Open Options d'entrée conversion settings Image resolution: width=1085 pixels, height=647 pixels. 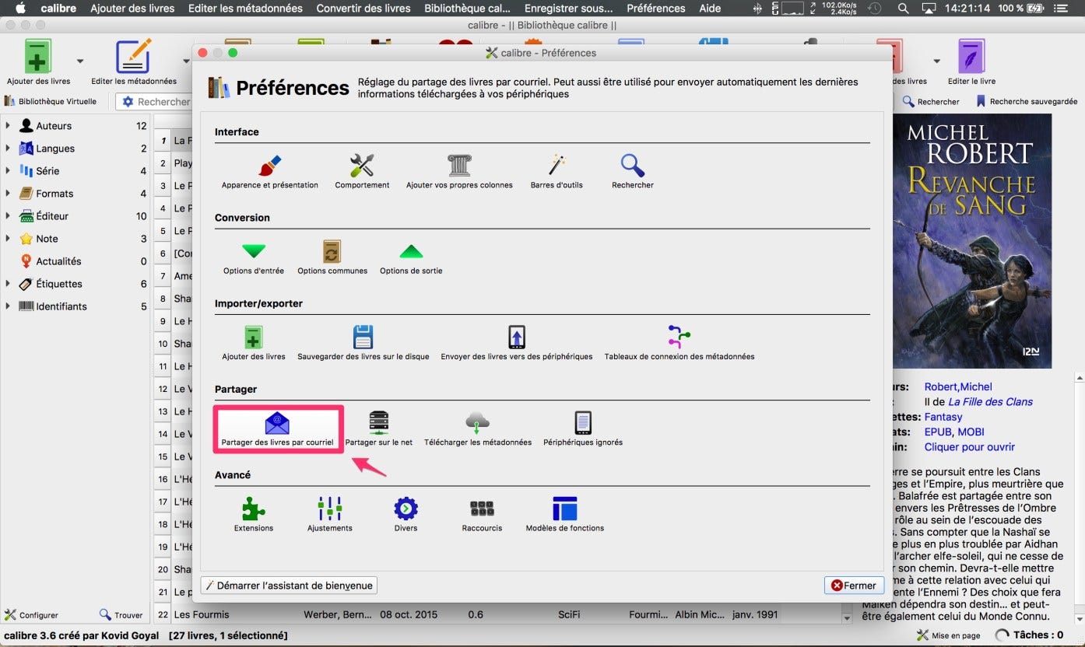click(254, 257)
